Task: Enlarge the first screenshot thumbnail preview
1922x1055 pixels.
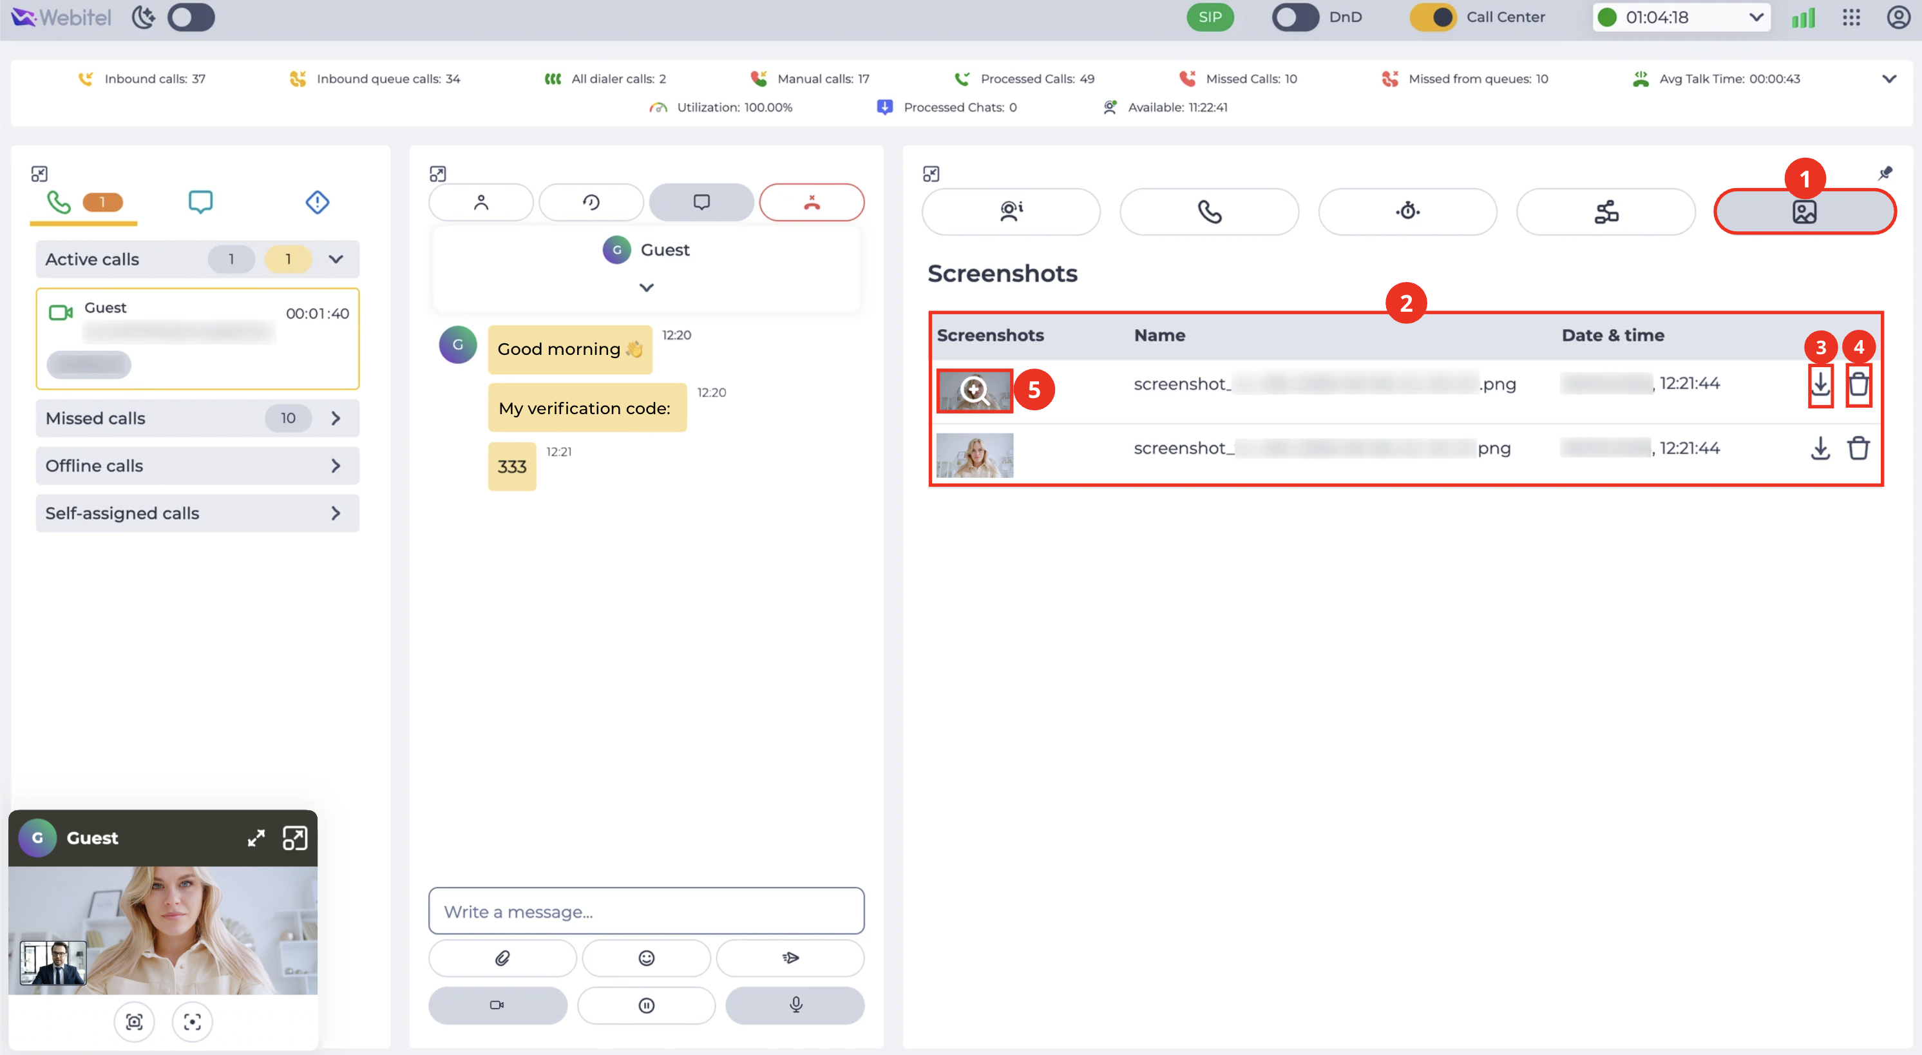Action: point(975,390)
